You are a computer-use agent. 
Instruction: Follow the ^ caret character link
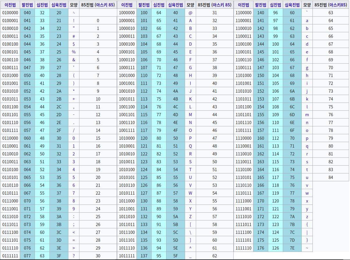[191, 248]
